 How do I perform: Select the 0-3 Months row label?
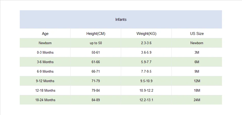pyautogui.click(x=45, y=52)
